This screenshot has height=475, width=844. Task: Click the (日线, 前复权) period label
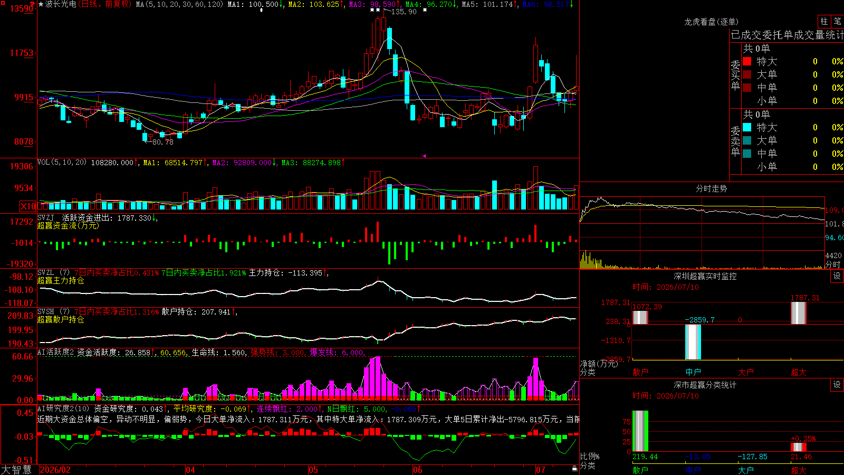(x=105, y=4)
